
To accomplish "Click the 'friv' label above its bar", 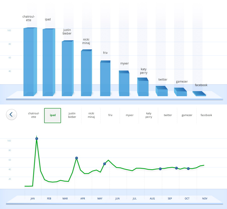I will click(105, 53).
